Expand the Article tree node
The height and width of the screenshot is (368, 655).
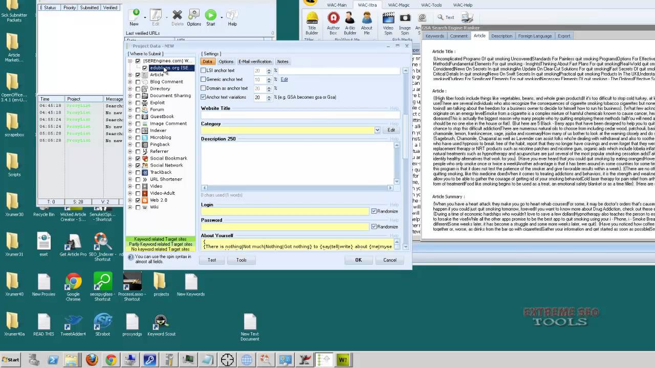pos(130,75)
